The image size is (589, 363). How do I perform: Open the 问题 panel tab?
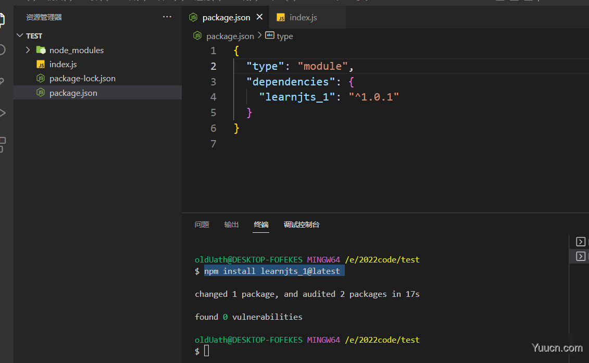(x=202, y=224)
